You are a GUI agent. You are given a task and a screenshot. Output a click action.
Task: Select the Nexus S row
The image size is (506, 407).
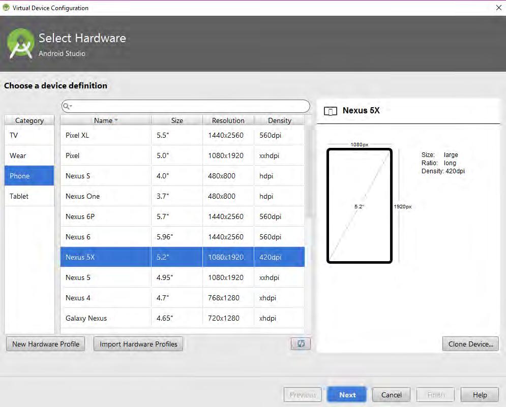pyautogui.click(x=183, y=176)
